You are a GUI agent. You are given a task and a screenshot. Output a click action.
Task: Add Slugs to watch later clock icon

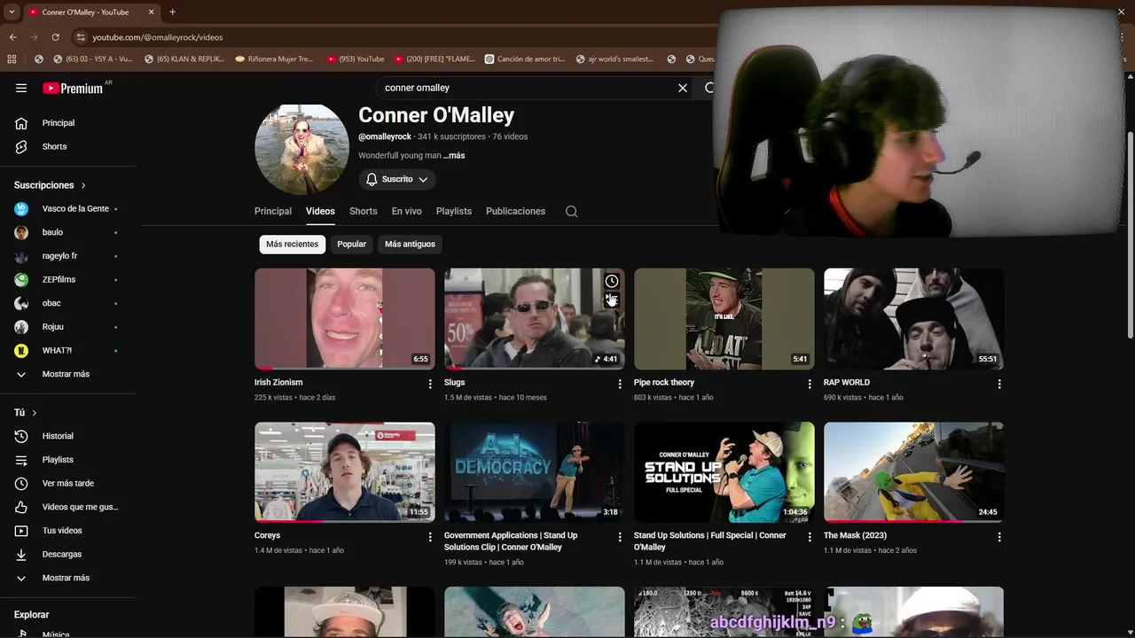(x=612, y=281)
